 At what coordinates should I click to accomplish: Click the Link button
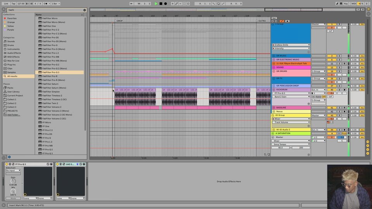[6, 3]
